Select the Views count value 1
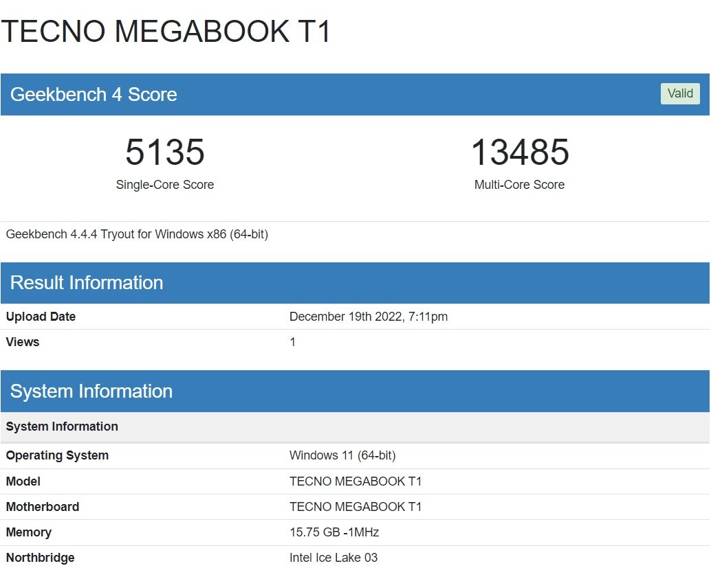 pos(293,342)
